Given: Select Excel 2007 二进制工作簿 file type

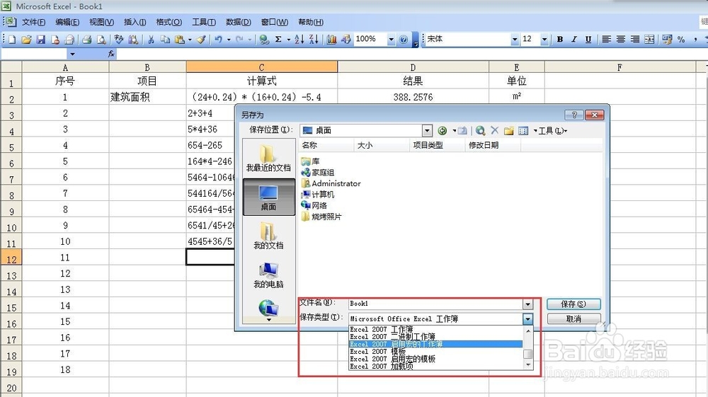Looking at the screenshot, I should point(435,337).
